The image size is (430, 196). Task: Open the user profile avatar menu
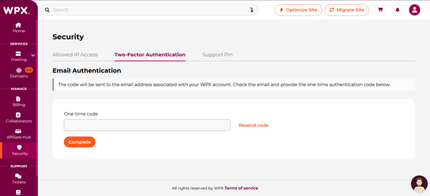pos(414,10)
